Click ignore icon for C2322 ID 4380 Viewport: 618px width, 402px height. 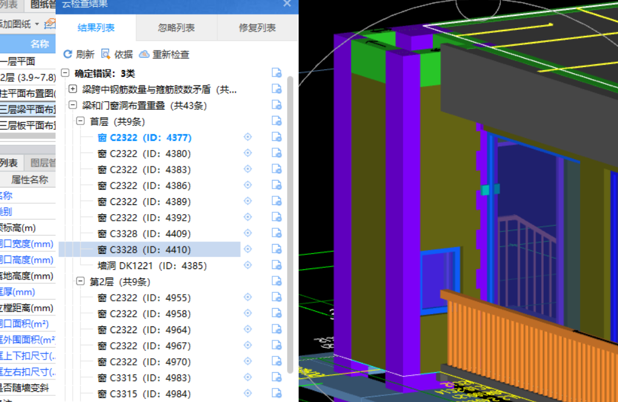pos(277,153)
